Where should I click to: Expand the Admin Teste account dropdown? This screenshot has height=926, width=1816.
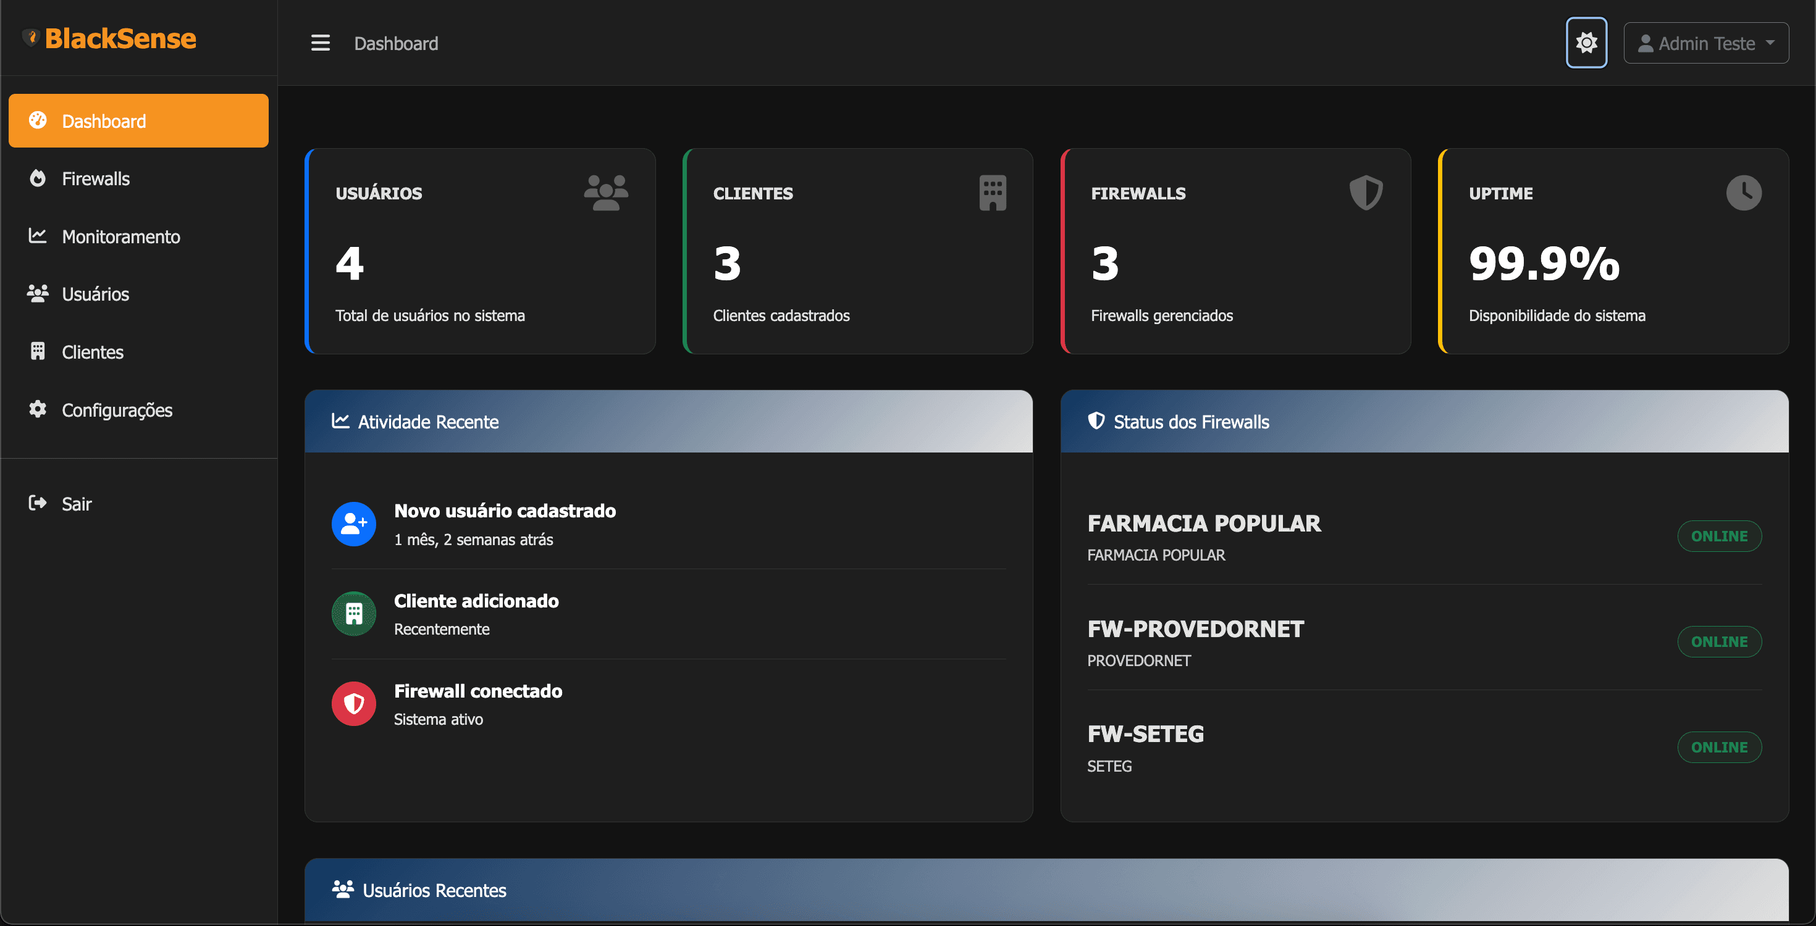pos(1706,42)
